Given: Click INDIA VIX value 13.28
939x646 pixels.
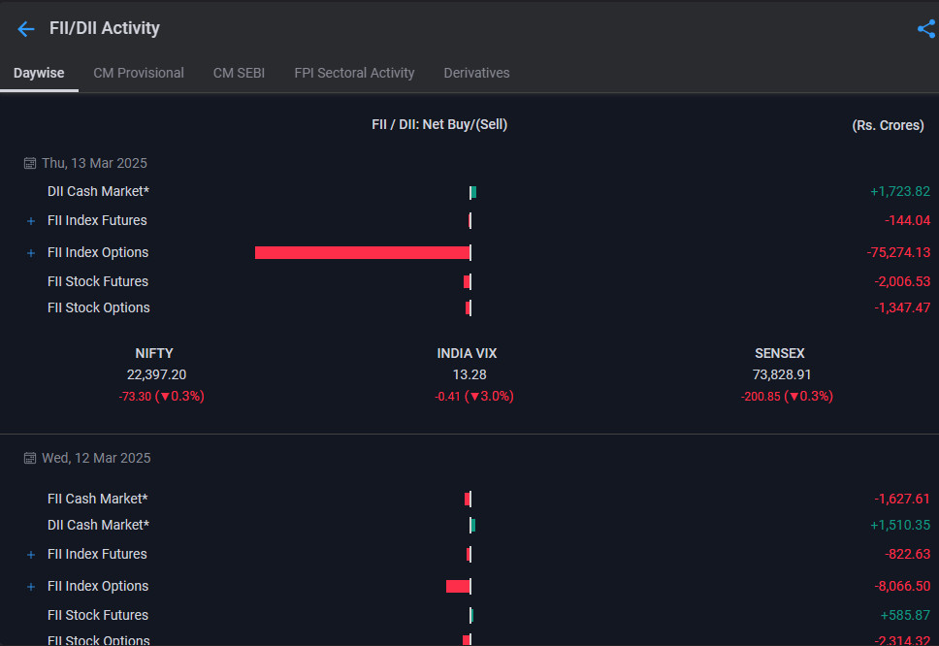Looking at the screenshot, I should point(469,374).
